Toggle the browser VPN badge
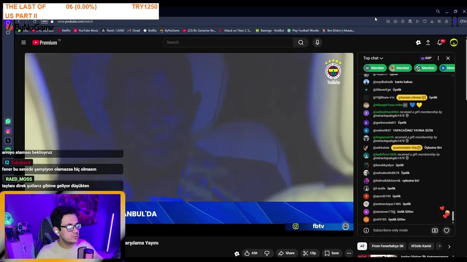The image size is (467, 262). coord(44,21)
